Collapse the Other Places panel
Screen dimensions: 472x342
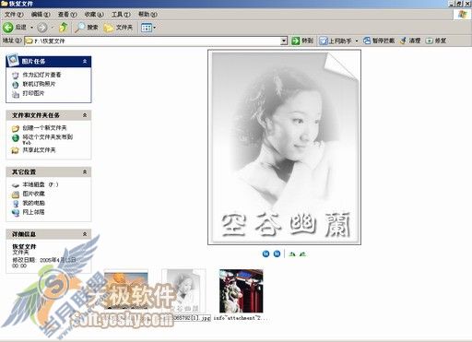coord(85,171)
